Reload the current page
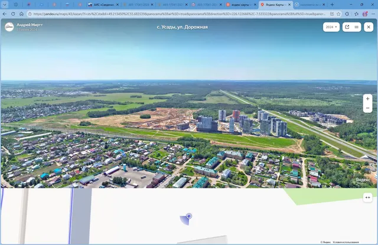Image resolution: width=378 pixels, height=245 pixels. pyautogui.click(x=13, y=14)
